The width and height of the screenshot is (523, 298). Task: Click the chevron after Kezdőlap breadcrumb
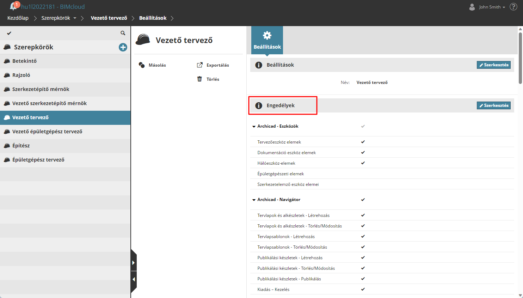pyautogui.click(x=35, y=18)
